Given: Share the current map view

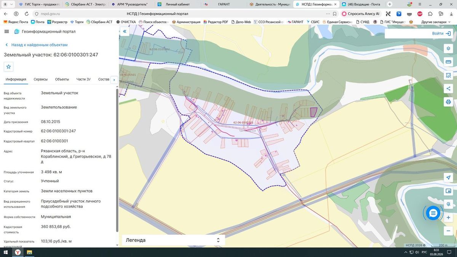Looking at the screenshot, I should tap(449, 89).
